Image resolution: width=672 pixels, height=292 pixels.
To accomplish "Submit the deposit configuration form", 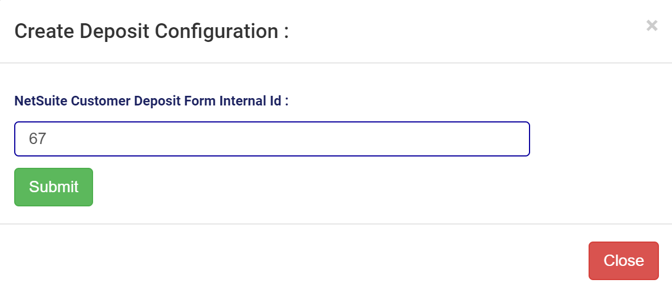I will 53,187.
